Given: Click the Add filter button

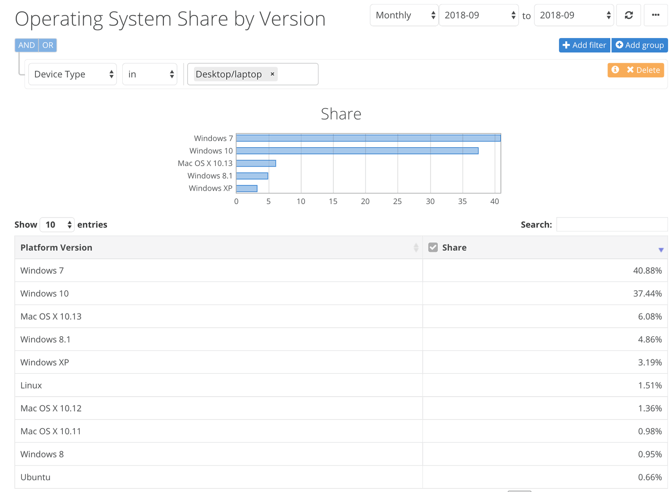Looking at the screenshot, I should click(x=584, y=45).
